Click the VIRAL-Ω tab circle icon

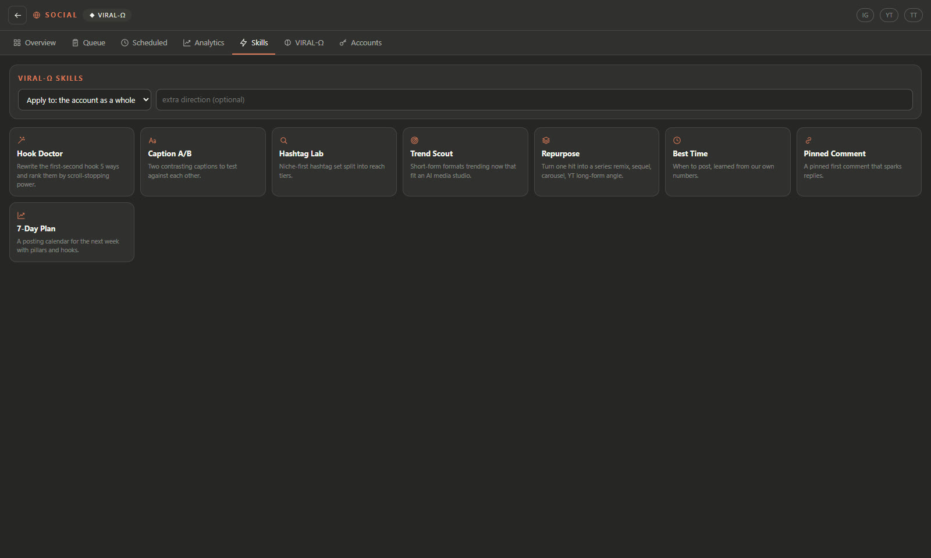(287, 43)
